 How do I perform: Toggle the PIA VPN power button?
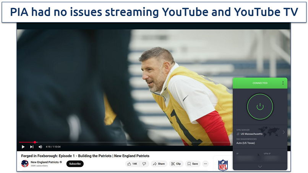260,107
